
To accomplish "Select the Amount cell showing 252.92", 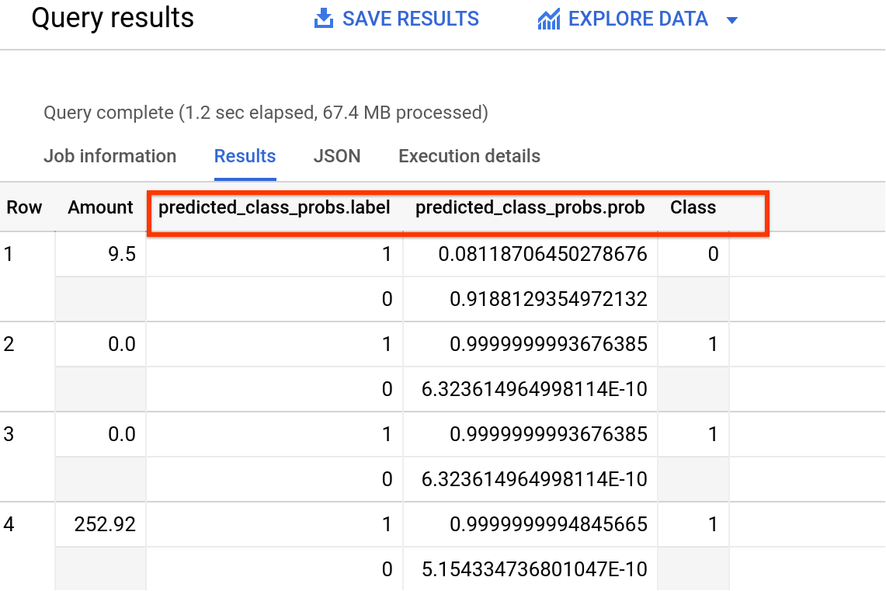I will (x=105, y=524).
